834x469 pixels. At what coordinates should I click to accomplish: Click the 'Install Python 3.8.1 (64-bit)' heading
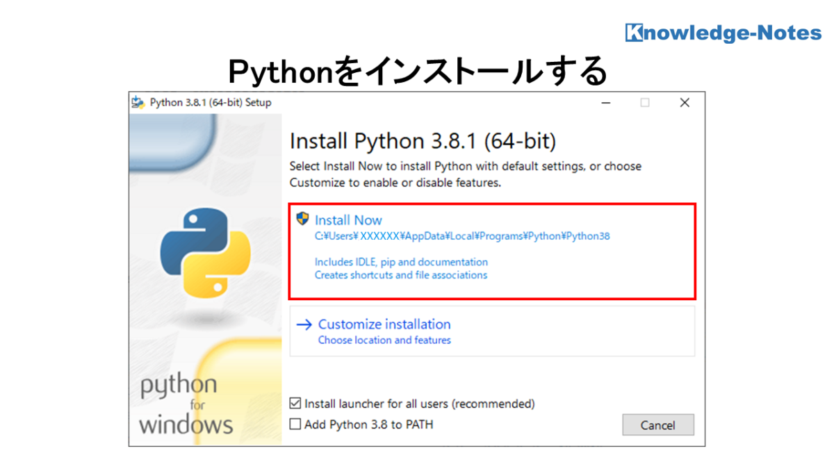(x=423, y=142)
